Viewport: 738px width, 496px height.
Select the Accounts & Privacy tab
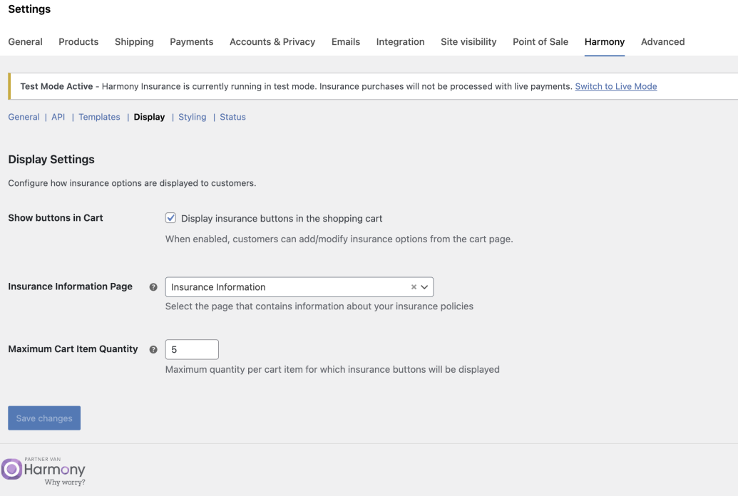point(272,42)
